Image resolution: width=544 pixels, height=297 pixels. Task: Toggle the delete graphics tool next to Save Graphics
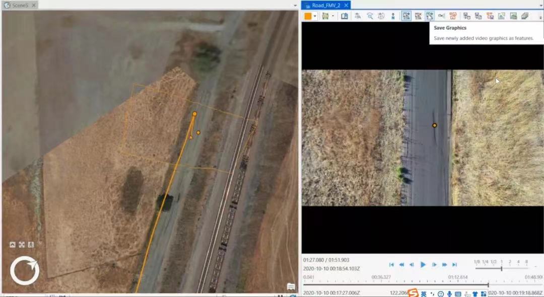click(x=418, y=16)
